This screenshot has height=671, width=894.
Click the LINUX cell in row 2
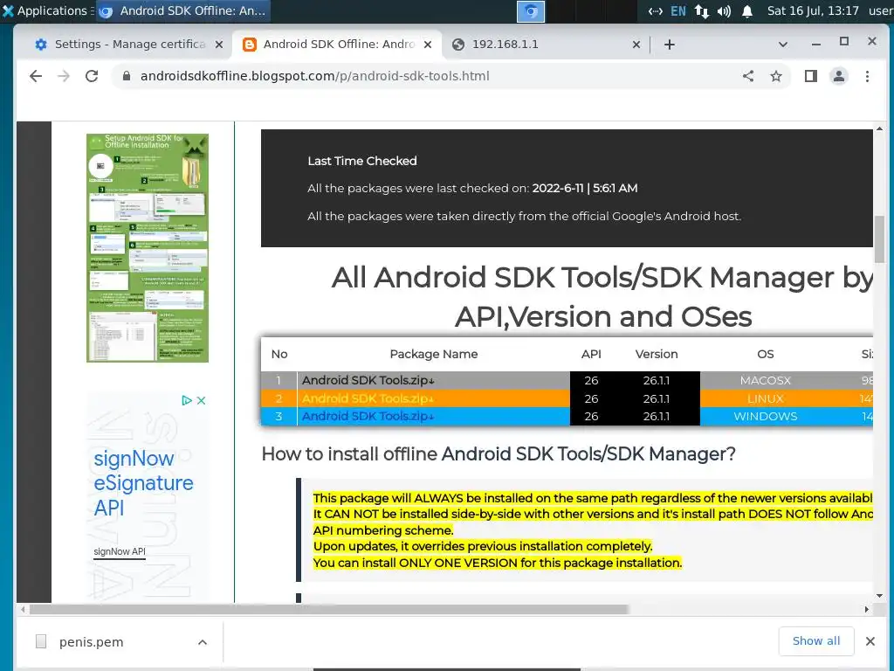tap(765, 398)
